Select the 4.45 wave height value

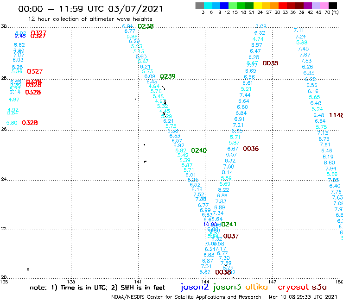click(x=165, y=111)
